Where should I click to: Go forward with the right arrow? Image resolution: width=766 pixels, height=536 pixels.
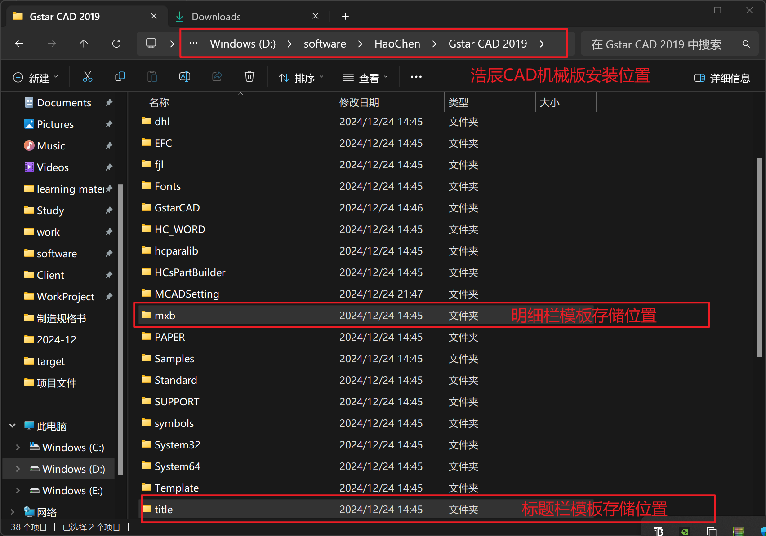[x=52, y=44]
